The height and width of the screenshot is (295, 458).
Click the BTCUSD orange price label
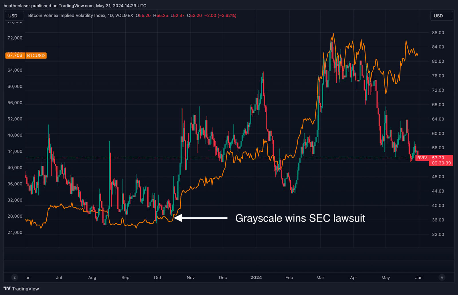[36, 56]
